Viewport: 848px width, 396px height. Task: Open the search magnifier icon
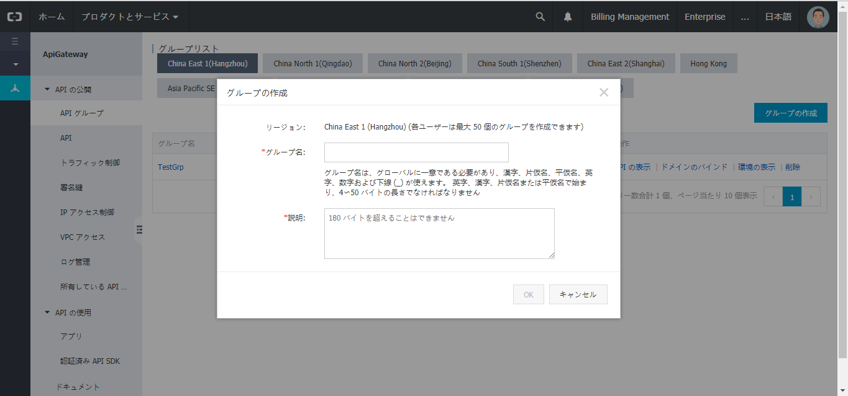540,17
